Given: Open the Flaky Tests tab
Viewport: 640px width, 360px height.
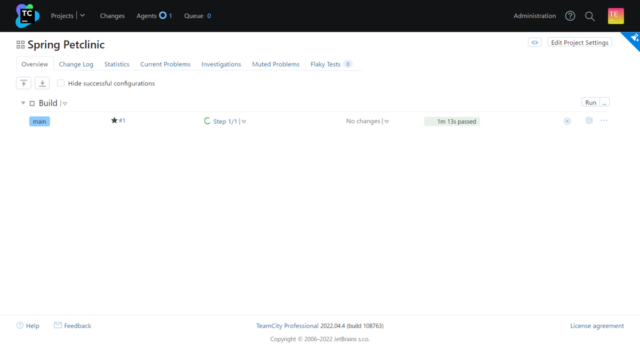Looking at the screenshot, I should tap(325, 64).
